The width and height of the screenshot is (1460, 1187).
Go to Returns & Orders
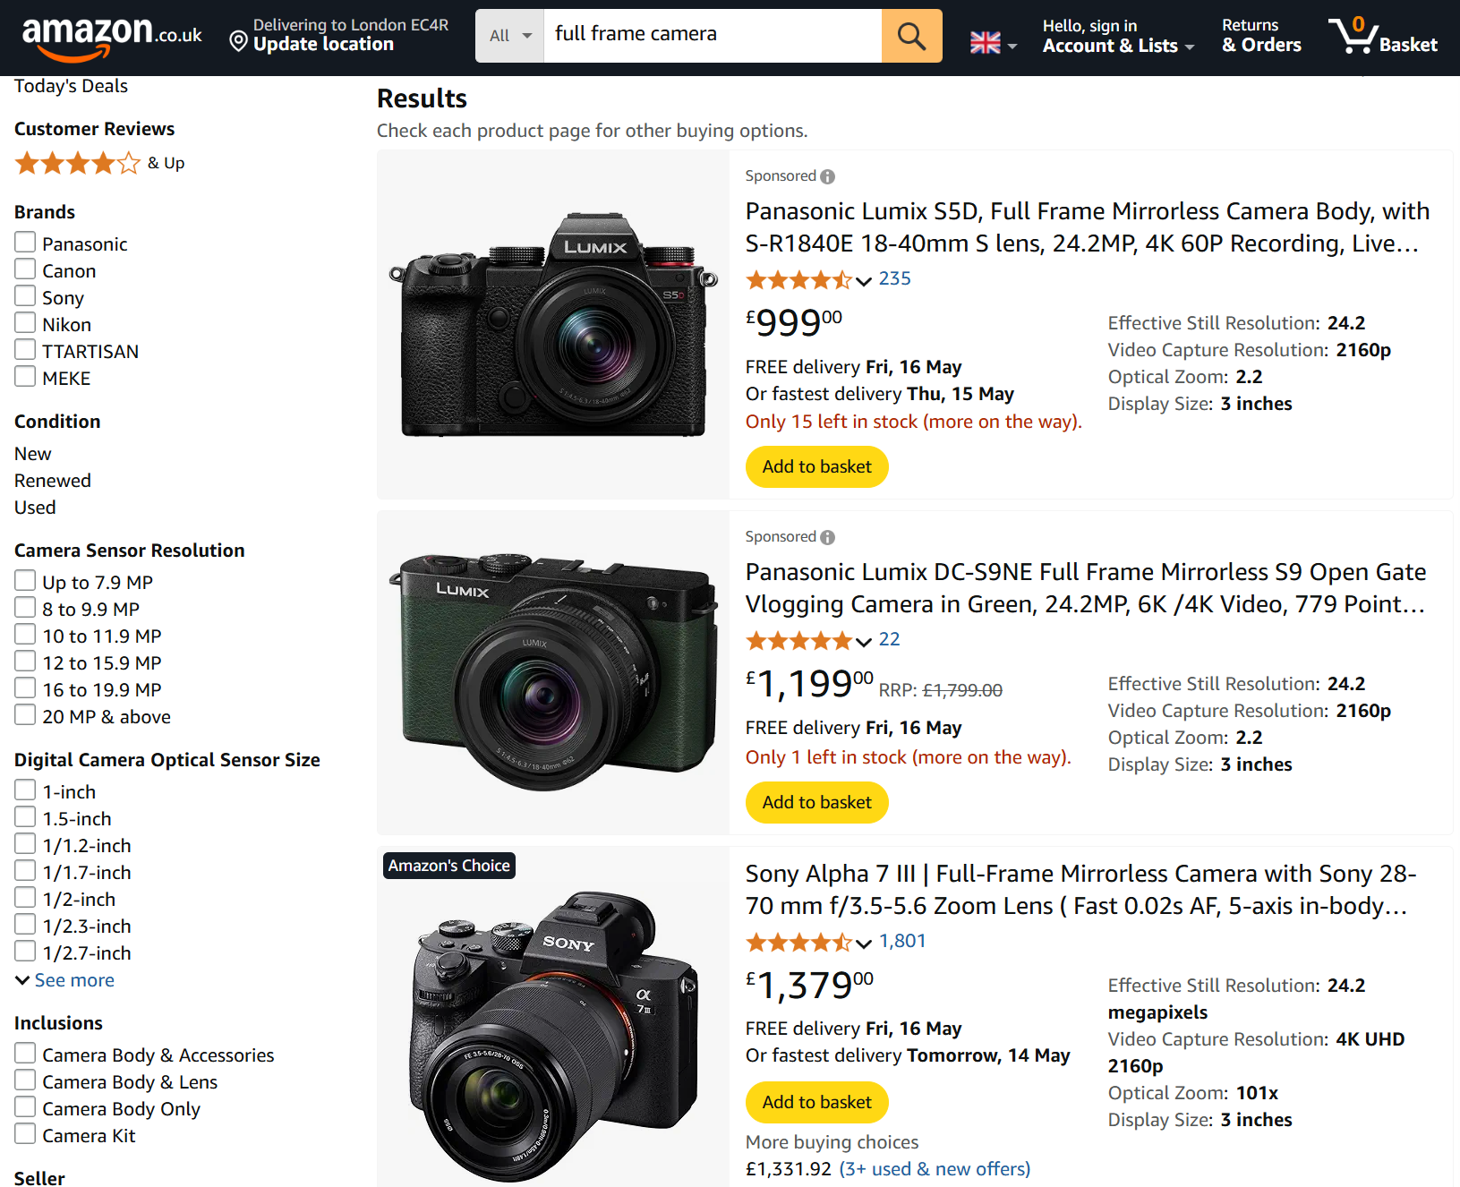tap(1261, 36)
